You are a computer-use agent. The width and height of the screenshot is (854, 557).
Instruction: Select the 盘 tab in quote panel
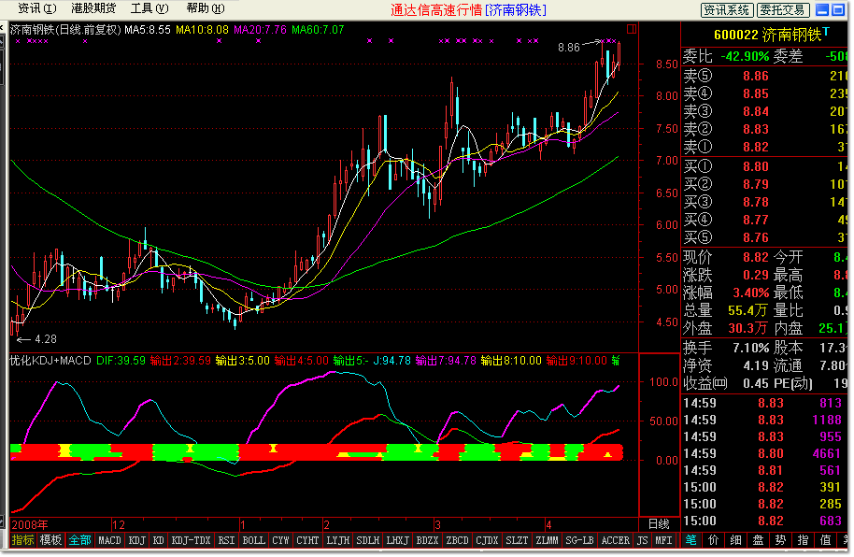tap(758, 540)
